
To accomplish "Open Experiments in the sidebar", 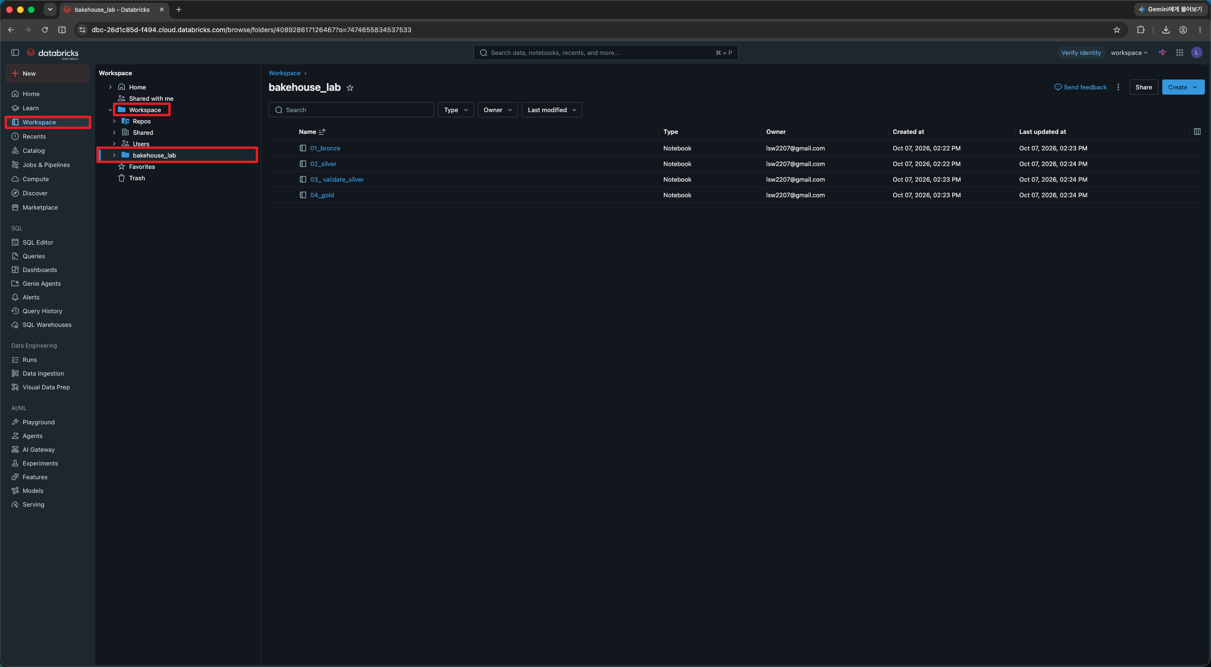I will (40, 463).
